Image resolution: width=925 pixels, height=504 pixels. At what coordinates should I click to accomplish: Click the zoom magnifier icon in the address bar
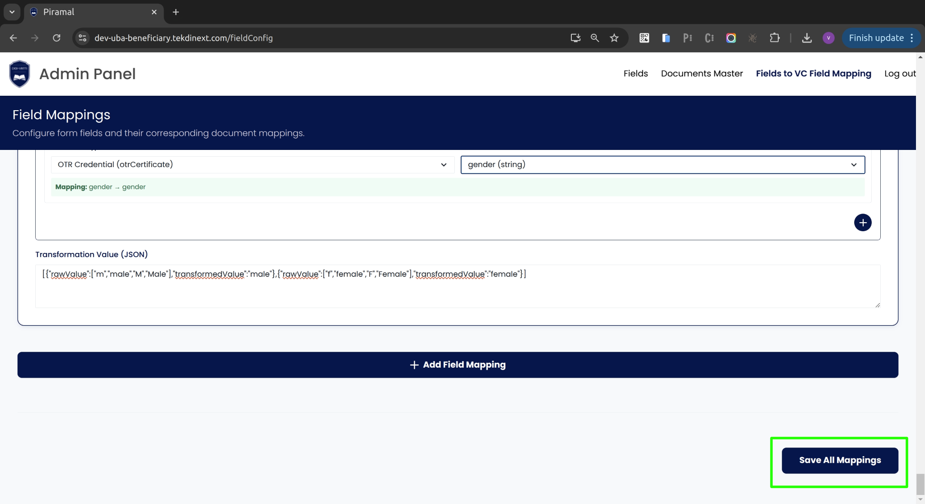point(595,38)
